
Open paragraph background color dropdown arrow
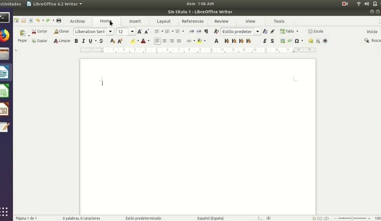coord(205,41)
